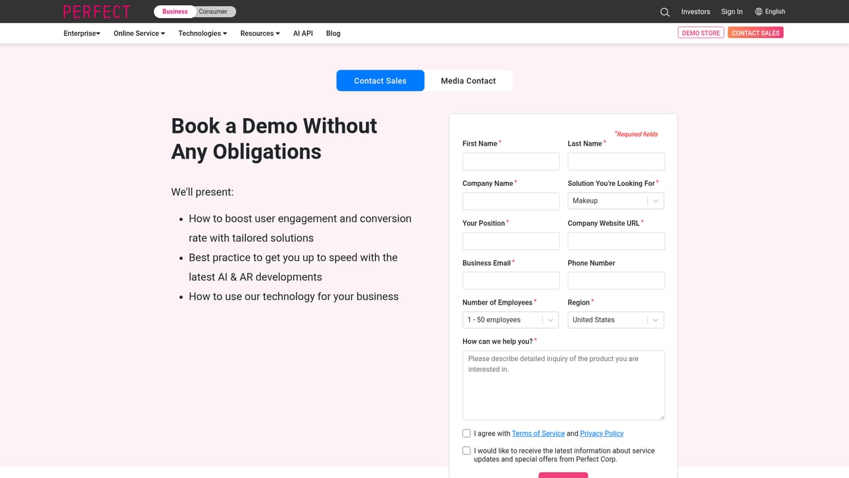Open the Blog menu item
The image size is (849, 478).
coord(333,33)
